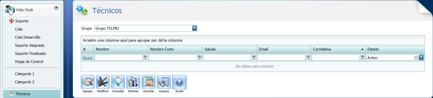
Task: Open the Saludo column filter icon
Action: (254, 58)
